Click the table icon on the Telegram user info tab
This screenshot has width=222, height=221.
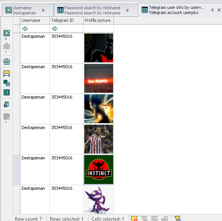coord(145,10)
